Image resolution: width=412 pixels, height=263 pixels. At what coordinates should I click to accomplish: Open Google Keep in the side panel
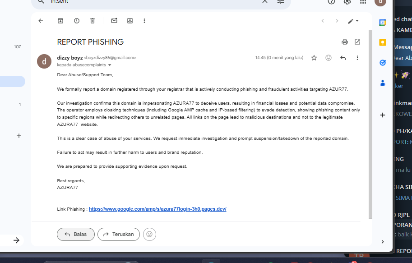(x=383, y=42)
